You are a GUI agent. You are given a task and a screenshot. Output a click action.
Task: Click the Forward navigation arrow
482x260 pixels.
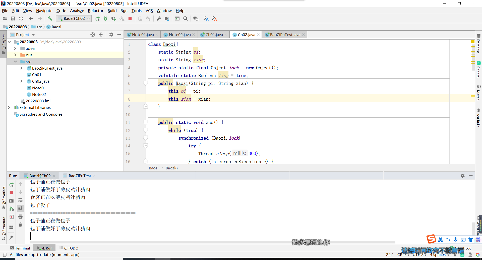tap(40, 19)
